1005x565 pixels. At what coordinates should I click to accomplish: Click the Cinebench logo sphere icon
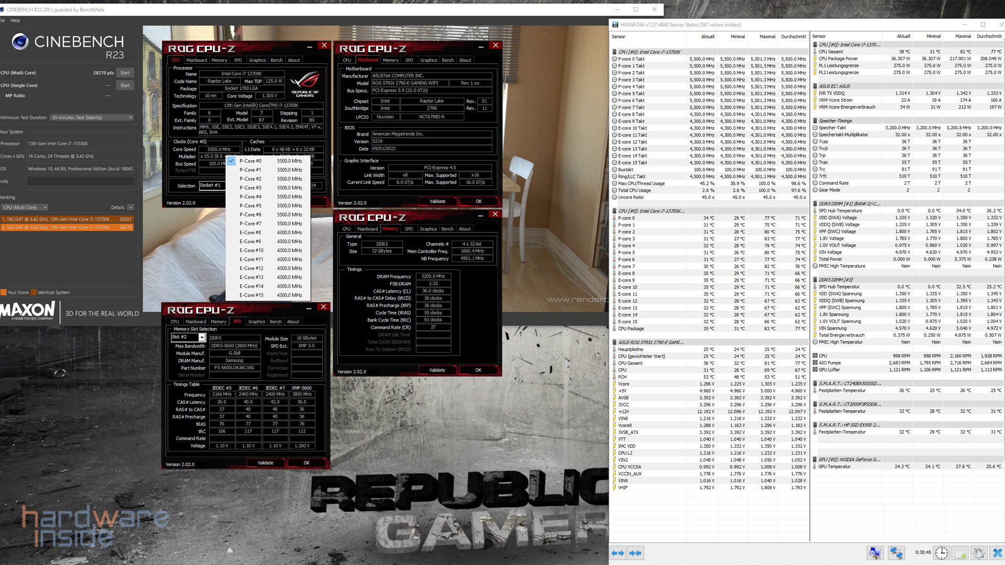[x=20, y=41]
